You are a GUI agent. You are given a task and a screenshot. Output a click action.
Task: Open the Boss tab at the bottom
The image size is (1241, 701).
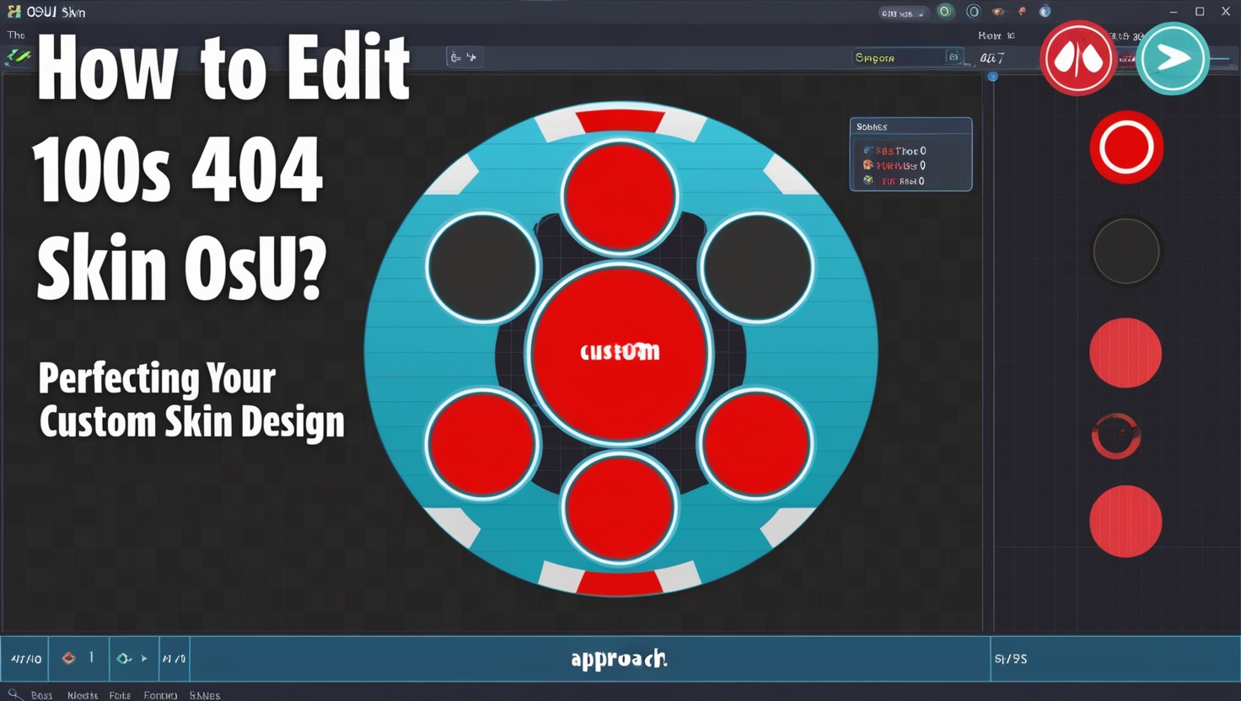tap(41, 695)
